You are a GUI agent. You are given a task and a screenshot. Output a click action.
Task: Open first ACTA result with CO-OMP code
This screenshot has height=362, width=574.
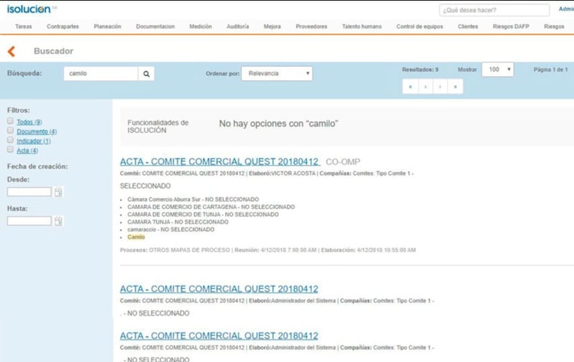219,162
